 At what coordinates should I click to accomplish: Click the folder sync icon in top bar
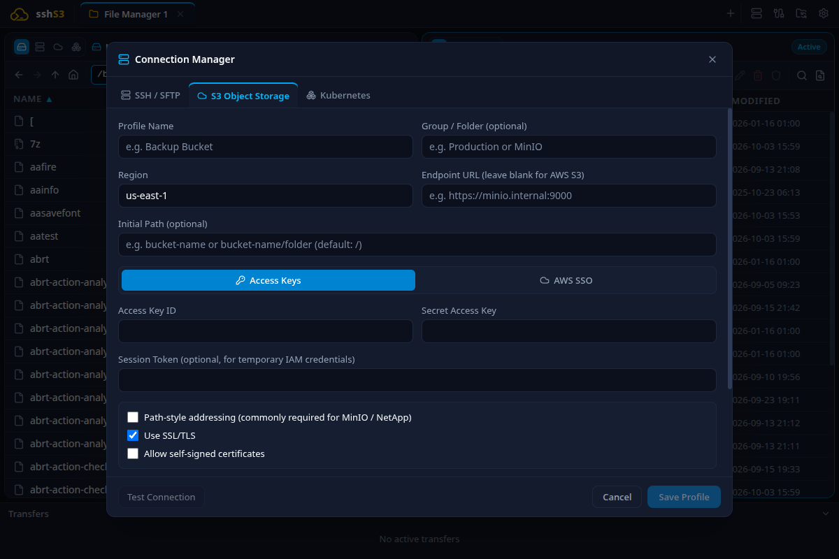pos(801,13)
